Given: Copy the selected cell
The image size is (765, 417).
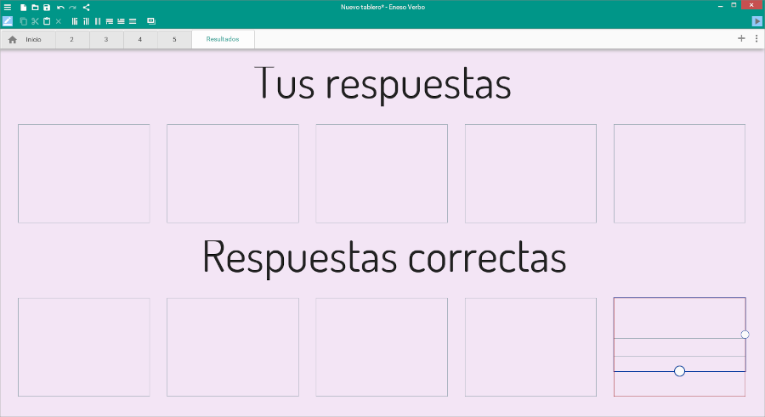Looking at the screenshot, I should click(24, 21).
